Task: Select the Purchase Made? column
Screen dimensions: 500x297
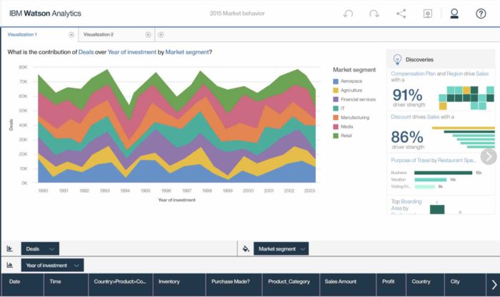Action: click(x=234, y=285)
